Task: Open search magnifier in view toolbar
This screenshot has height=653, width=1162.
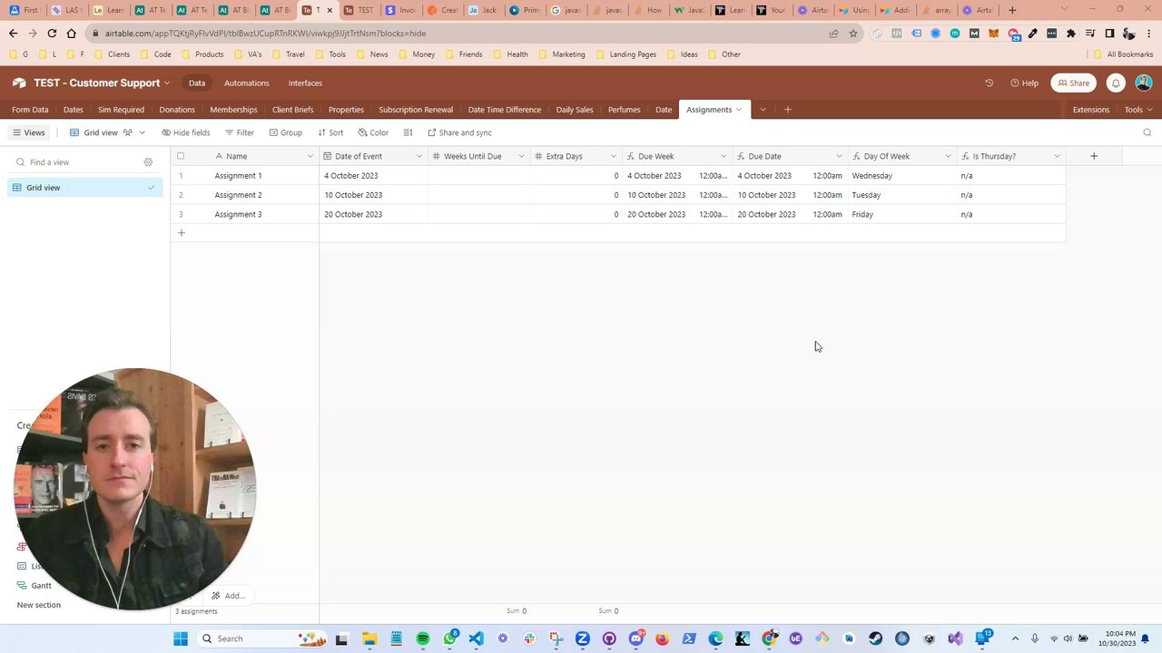Action: (1147, 132)
